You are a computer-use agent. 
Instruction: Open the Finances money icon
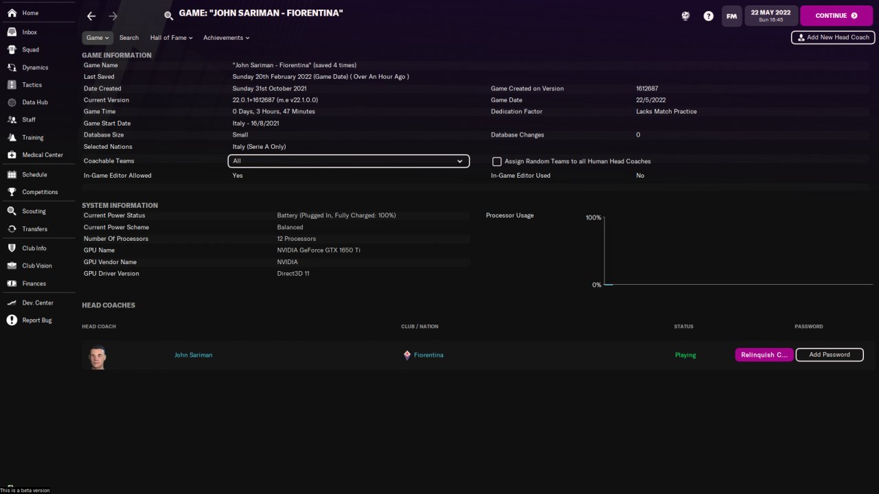pos(12,283)
